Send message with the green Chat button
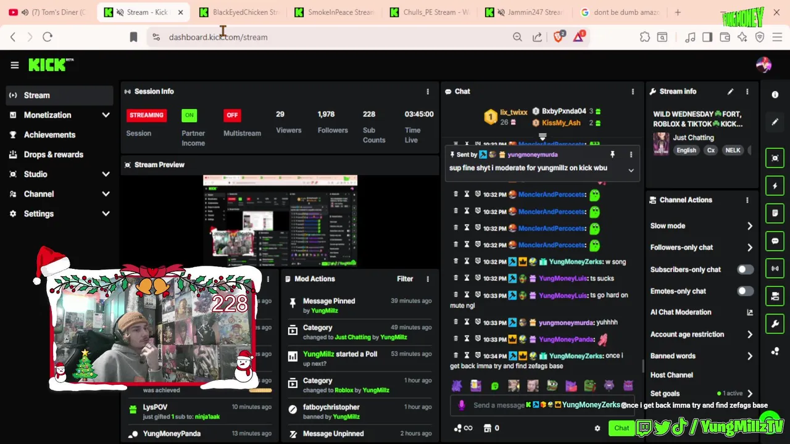 [622, 428]
